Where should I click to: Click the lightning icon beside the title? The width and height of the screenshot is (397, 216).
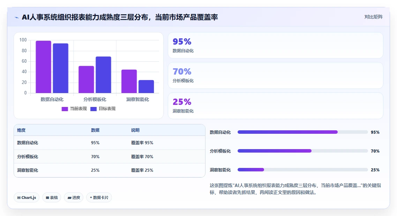point(16,17)
